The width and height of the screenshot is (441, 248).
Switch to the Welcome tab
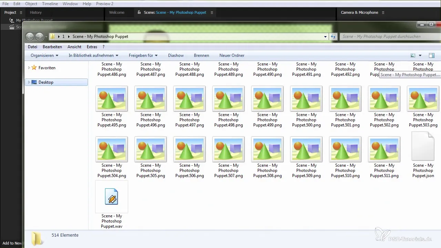[117, 12]
